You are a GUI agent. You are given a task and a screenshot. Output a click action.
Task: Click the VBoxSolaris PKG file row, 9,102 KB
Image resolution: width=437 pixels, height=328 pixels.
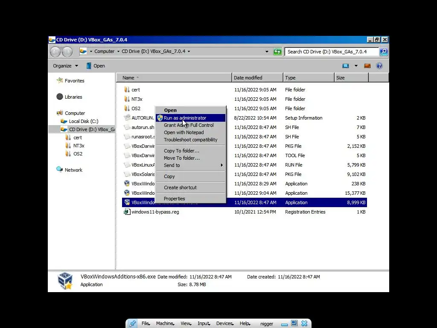(245, 174)
